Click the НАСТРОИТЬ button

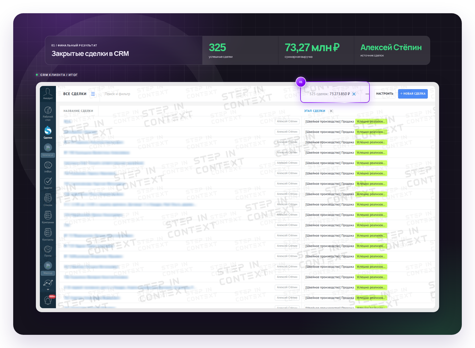[x=384, y=94]
